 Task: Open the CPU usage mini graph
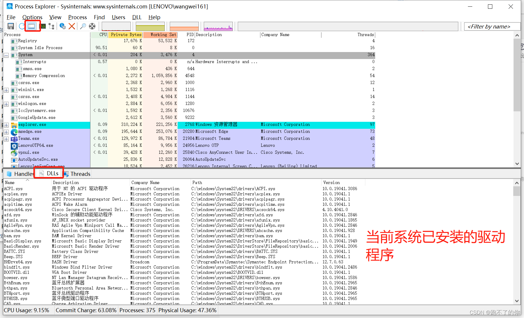click(x=116, y=26)
